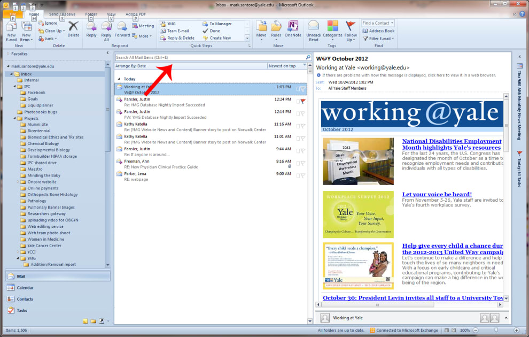Open the Adobe PDF tab
529x337 pixels.
coord(136,14)
